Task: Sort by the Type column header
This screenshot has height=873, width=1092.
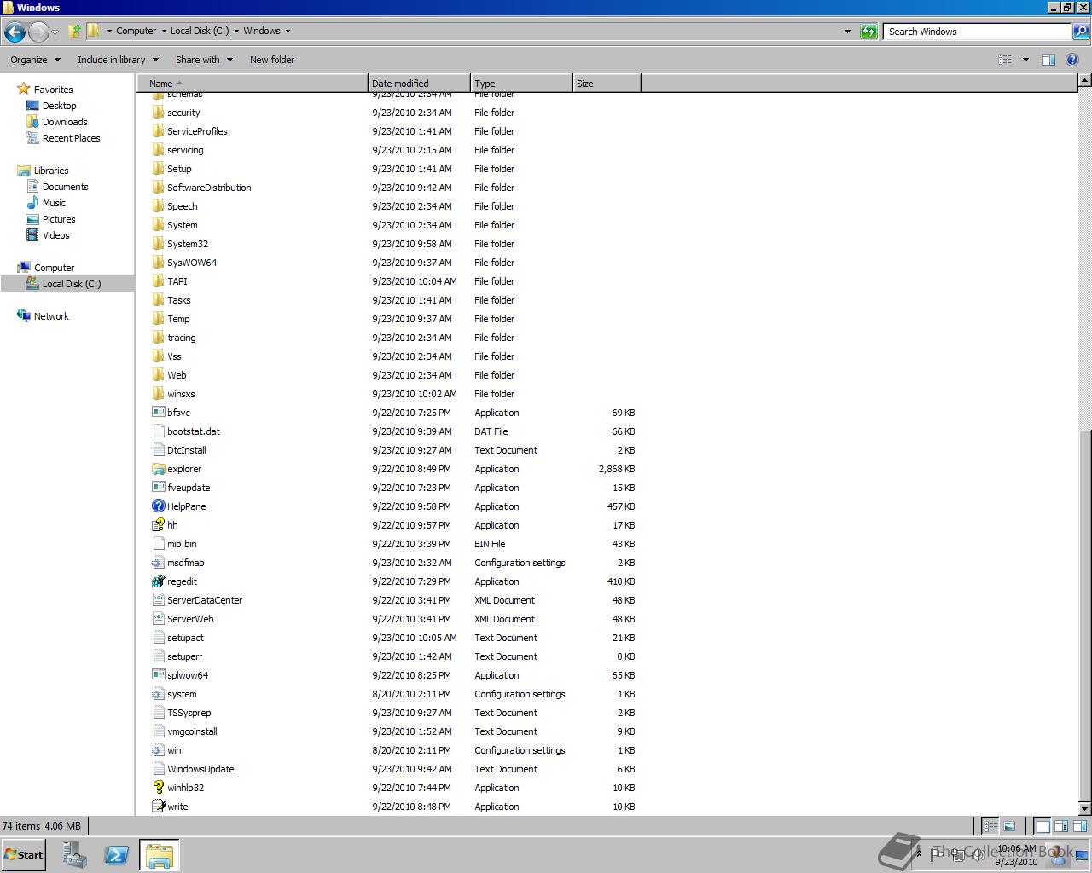Action: click(x=521, y=84)
